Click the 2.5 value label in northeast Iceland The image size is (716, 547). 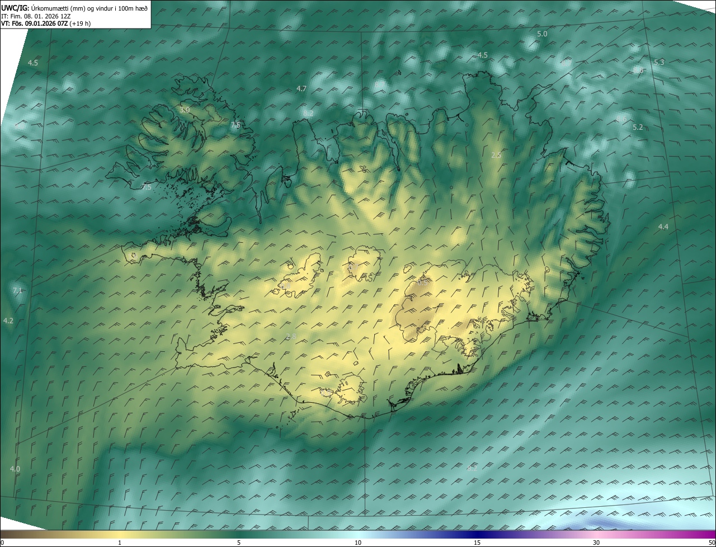click(496, 155)
